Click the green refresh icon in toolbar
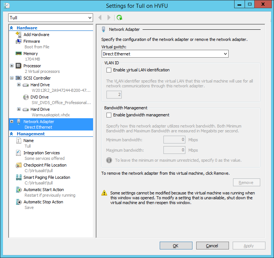The height and width of the screenshot is (258, 274). click(x=119, y=17)
